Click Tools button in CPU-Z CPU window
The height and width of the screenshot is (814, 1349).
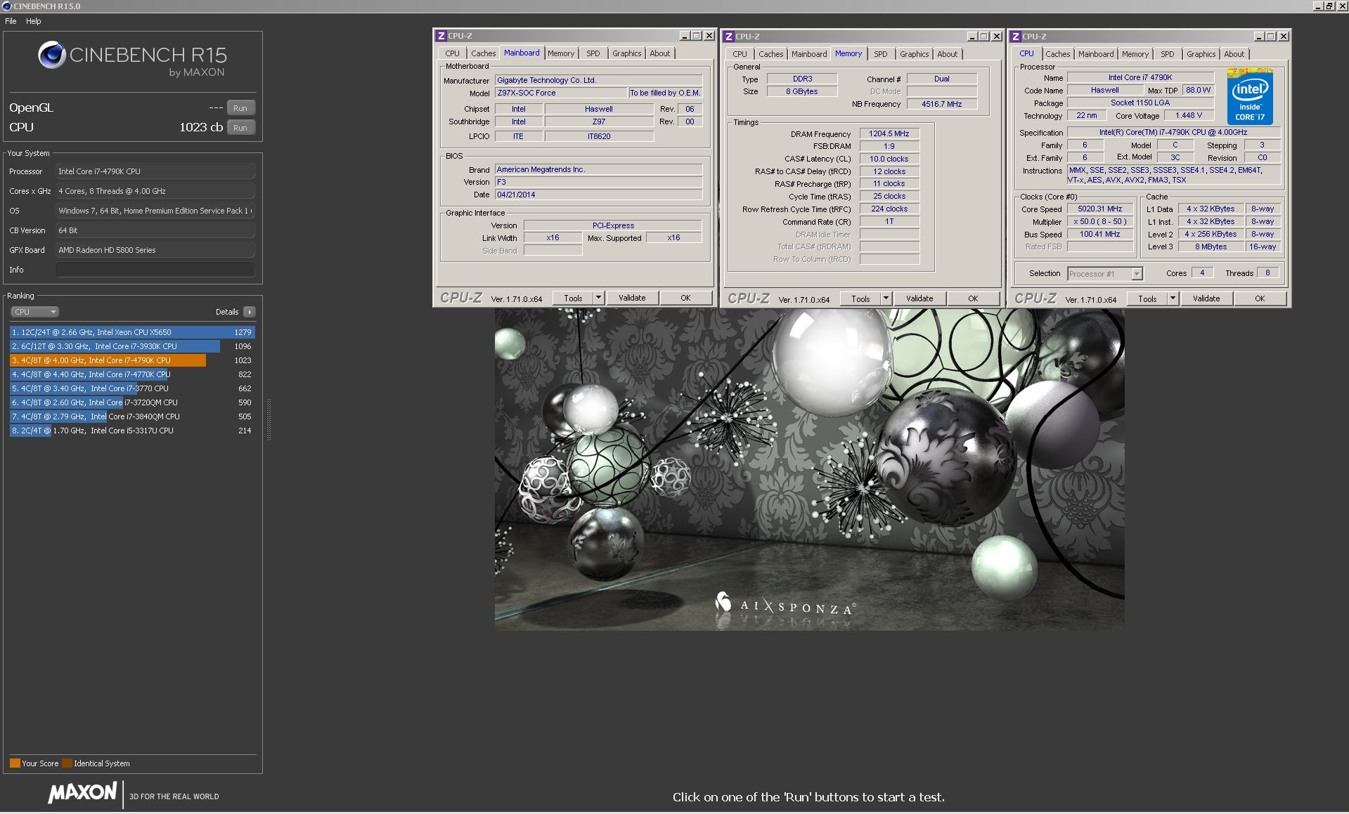coord(1147,298)
